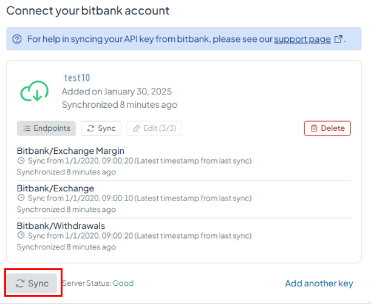Click the trash icon in Delete button
Image resolution: width=371 pixels, height=304 pixels.
[x=314, y=128]
